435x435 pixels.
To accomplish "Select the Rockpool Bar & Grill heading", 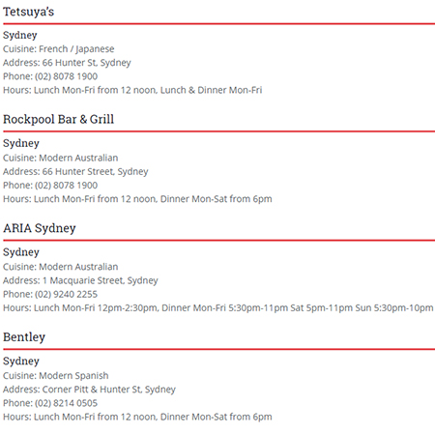I will coord(58,119).
